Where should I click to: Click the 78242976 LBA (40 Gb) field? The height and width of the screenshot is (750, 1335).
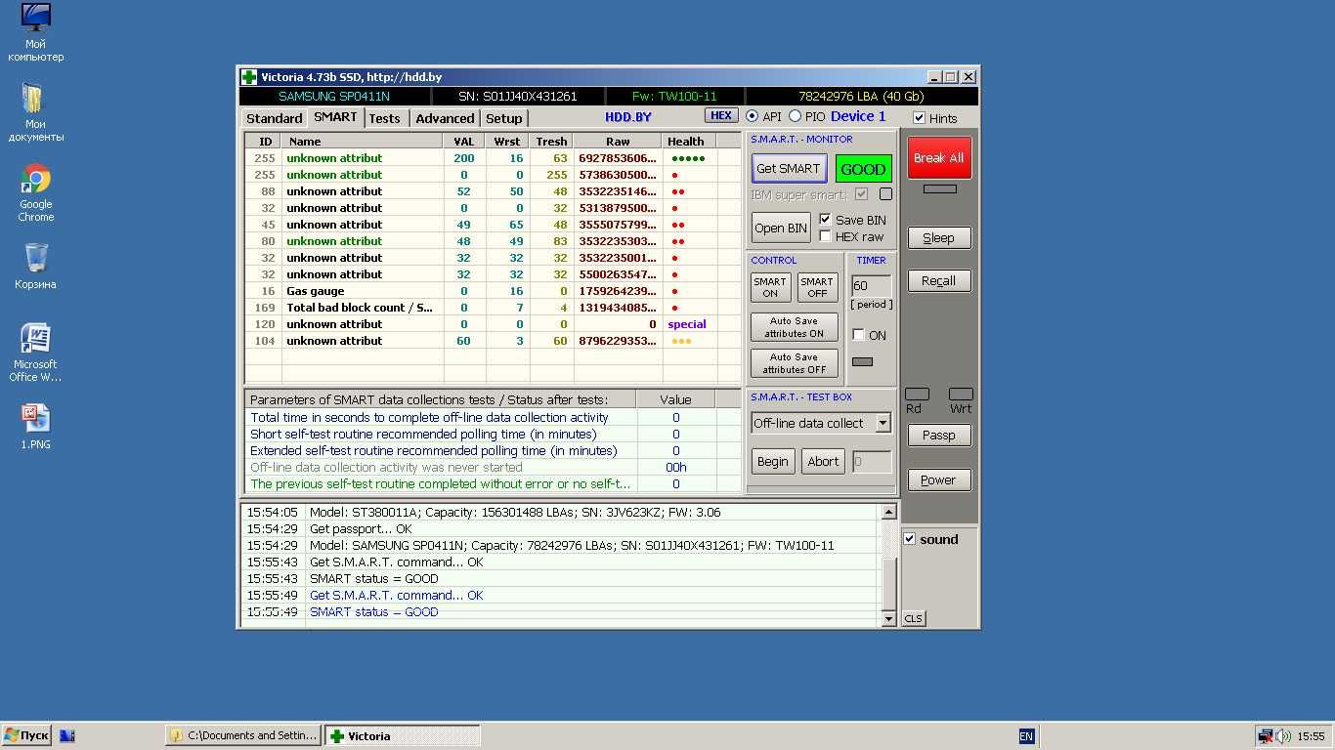pyautogui.click(x=861, y=97)
